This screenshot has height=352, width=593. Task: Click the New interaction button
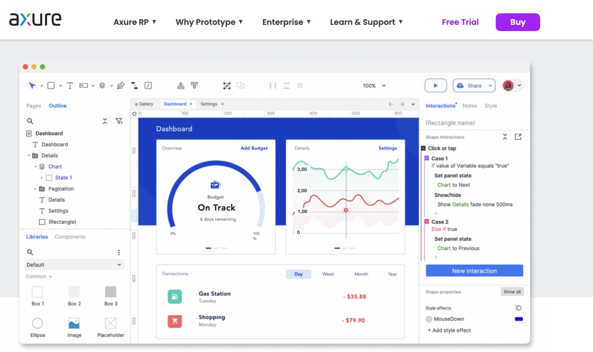[474, 271]
